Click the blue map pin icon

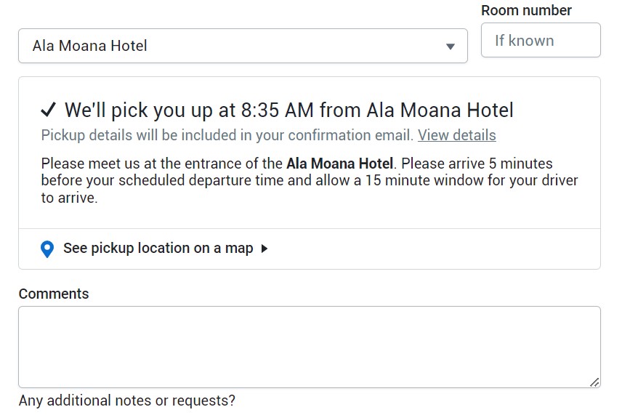tap(47, 249)
